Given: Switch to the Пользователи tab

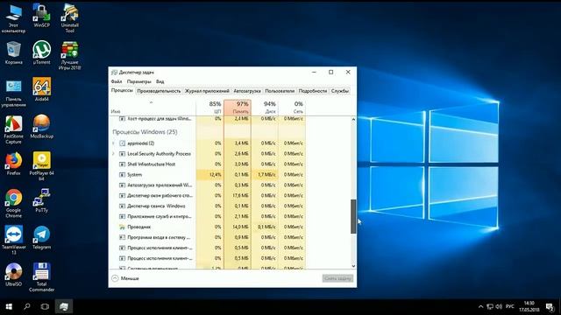Looking at the screenshot, I should 280,91.
